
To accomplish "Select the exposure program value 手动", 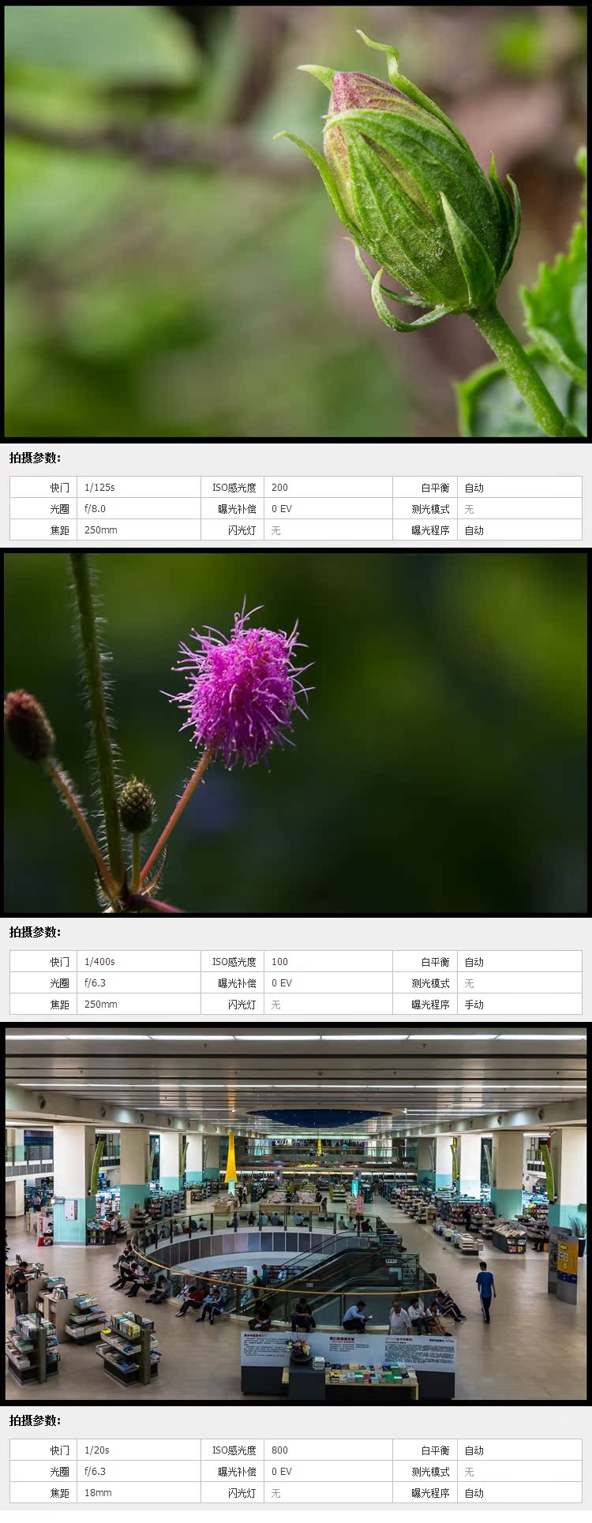I will [474, 1005].
